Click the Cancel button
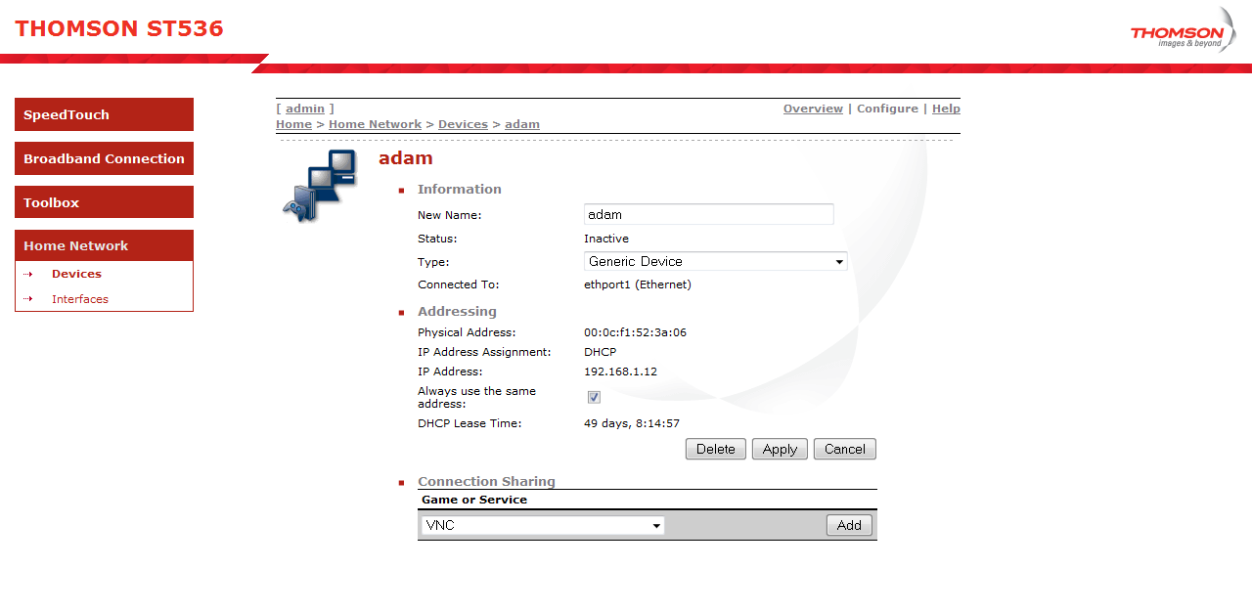 coord(845,449)
